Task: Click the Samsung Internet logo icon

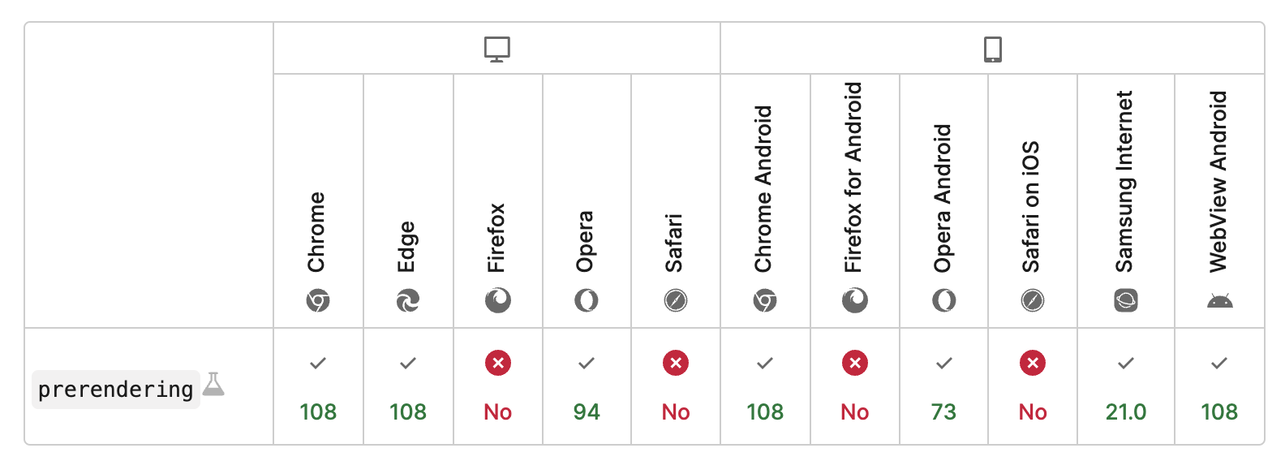Action: (x=1125, y=301)
